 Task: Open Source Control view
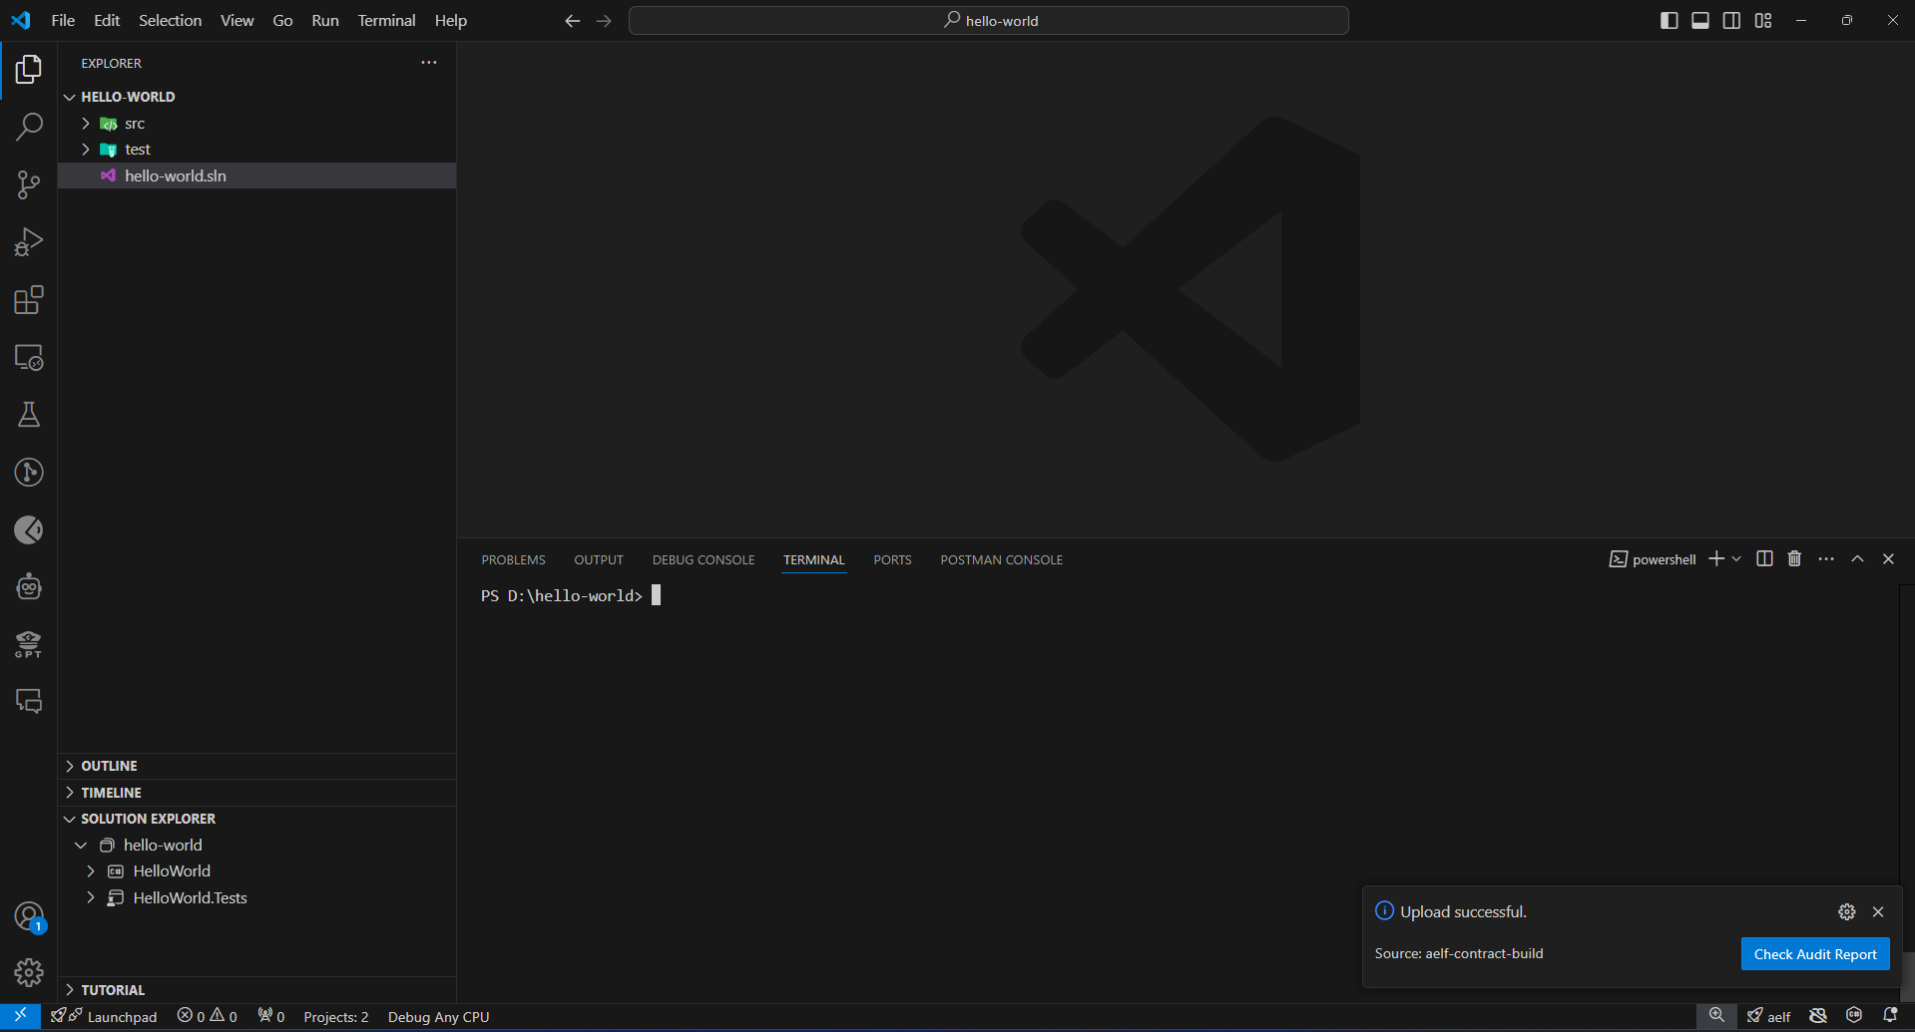29,184
